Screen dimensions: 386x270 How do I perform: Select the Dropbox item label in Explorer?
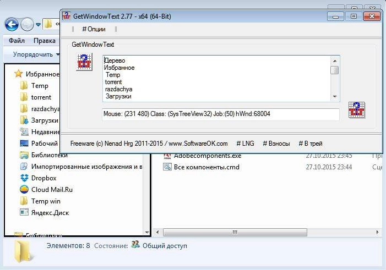tap(44, 178)
